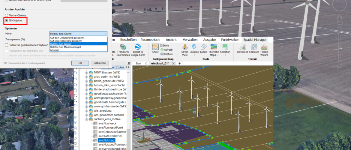This screenshot has height=150, width=351.
Task: Click the NRW Strassen WFS globe icon
Action: (91, 72)
